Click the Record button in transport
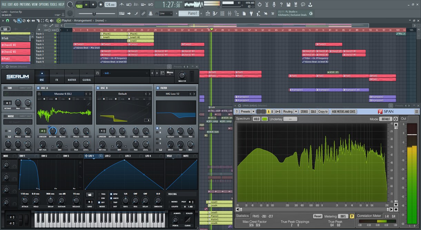This screenshot has width=421, height=230. tap(100, 4)
